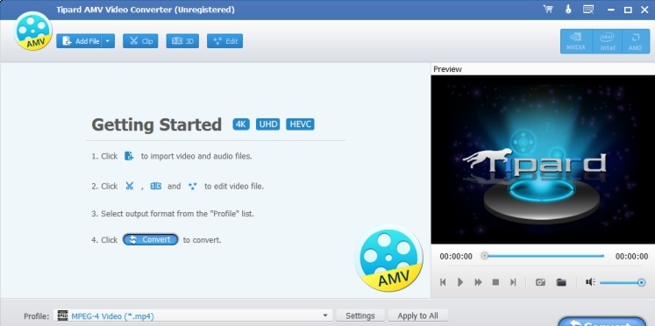Click the Convert button in step 4
655x326 pixels.
click(151, 239)
